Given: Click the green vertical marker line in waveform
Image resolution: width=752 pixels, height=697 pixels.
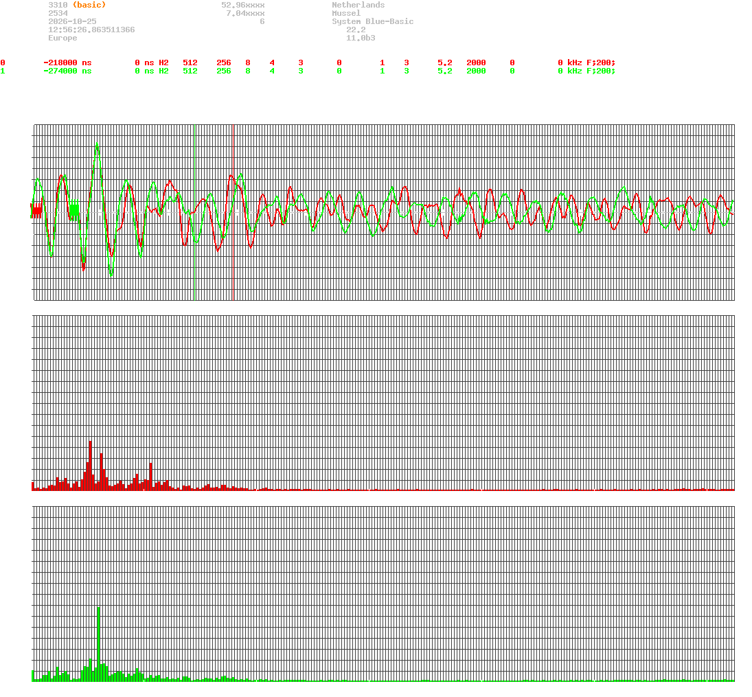Looking at the screenshot, I should 195,212.
